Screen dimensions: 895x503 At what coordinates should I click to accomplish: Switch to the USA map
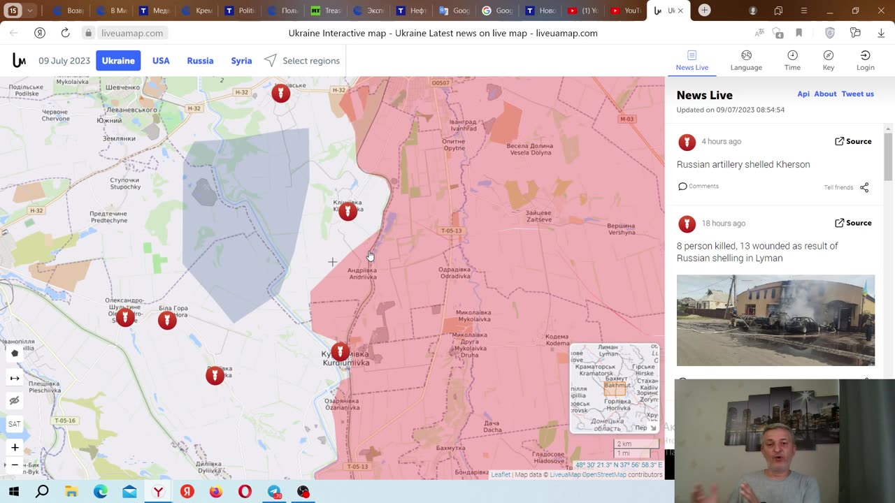pyautogui.click(x=161, y=61)
